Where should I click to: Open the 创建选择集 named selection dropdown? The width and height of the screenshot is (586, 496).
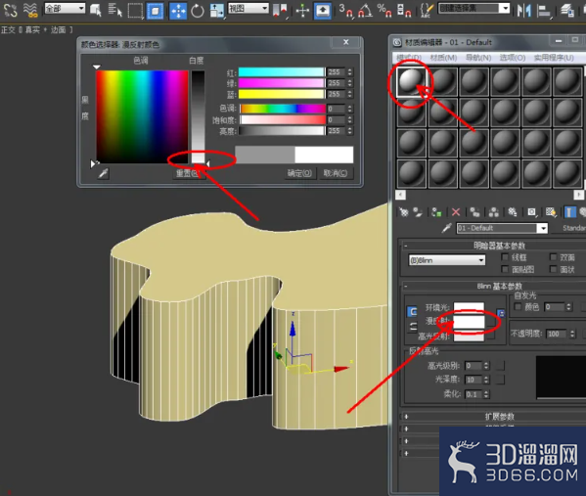473,8
